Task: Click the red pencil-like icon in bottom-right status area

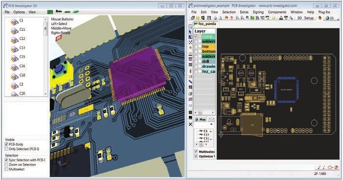Action: pyautogui.click(x=320, y=167)
